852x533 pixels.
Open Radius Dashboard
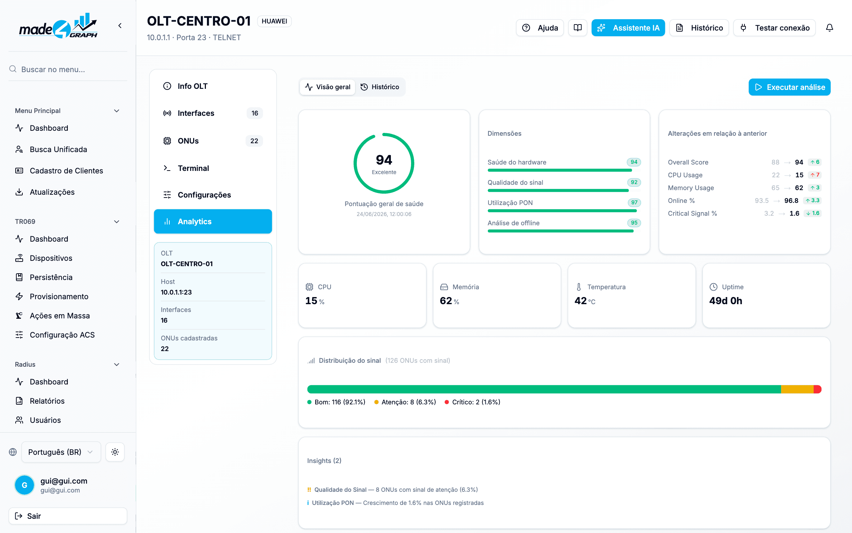coord(67,382)
